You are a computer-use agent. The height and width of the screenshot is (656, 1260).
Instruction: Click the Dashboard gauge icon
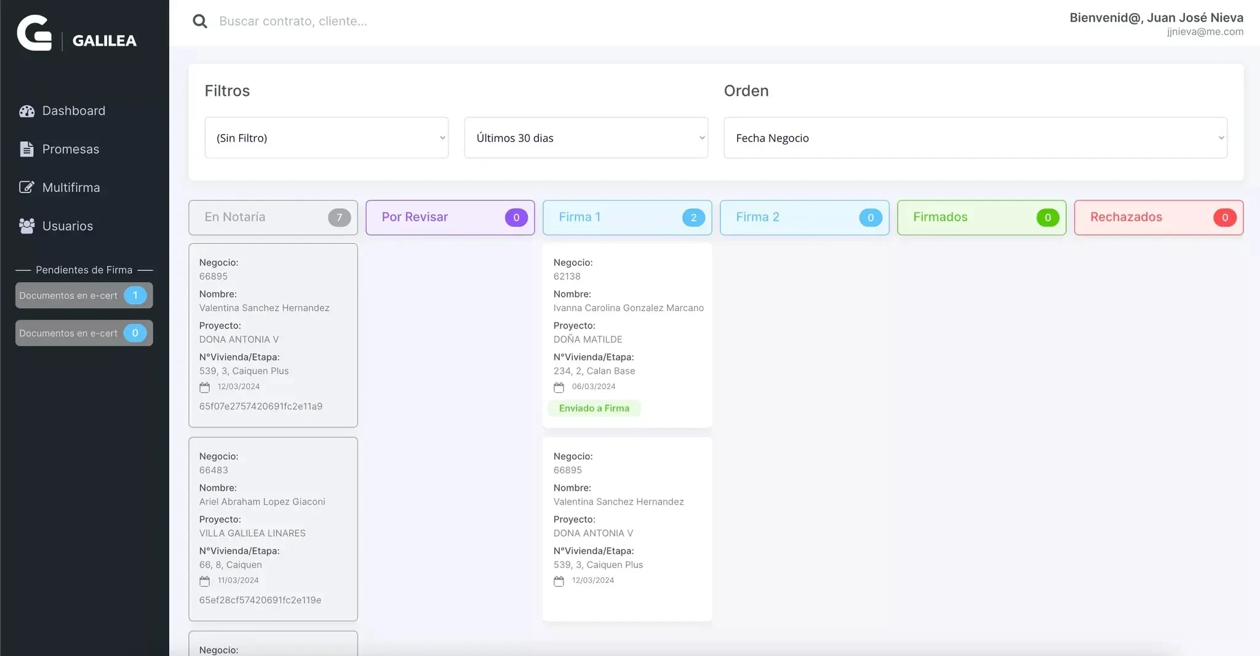tap(26, 111)
